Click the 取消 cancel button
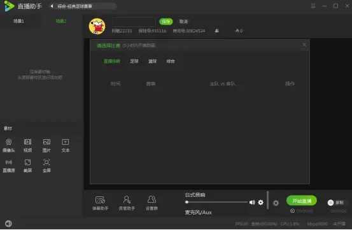The height and width of the screenshot is (230, 352). tap(183, 22)
